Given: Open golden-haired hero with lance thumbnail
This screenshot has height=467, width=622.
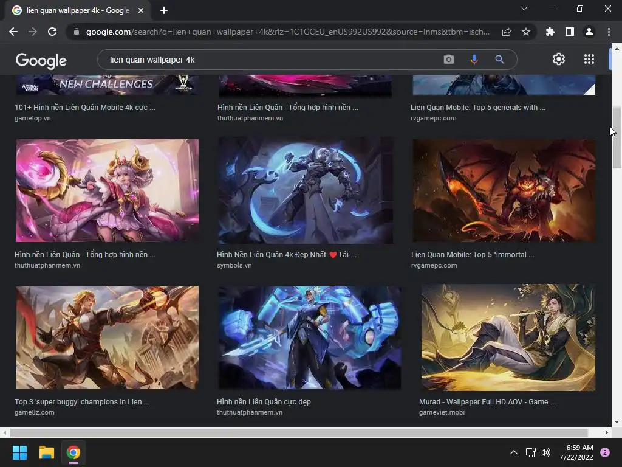Looking at the screenshot, I should point(108,337).
